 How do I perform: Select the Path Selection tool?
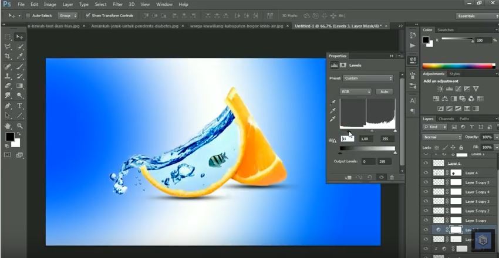[8, 116]
